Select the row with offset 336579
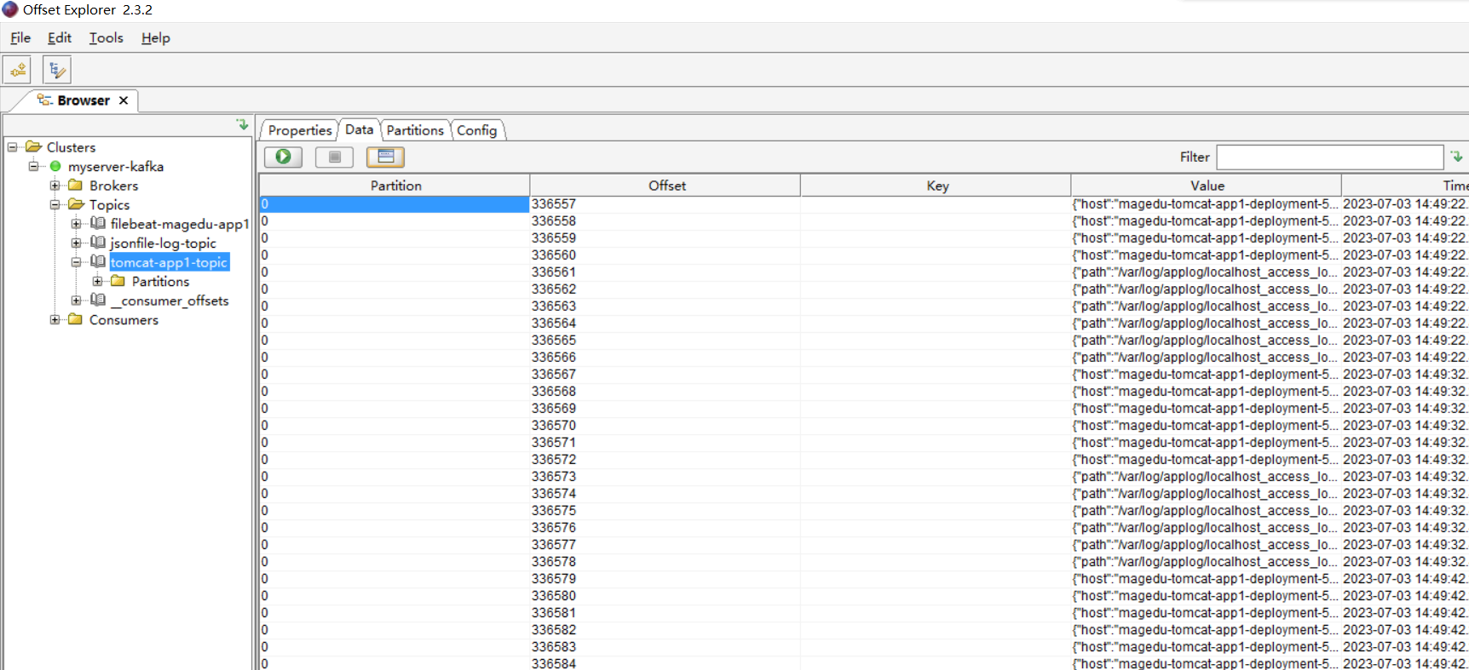The image size is (1469, 670). [864, 579]
